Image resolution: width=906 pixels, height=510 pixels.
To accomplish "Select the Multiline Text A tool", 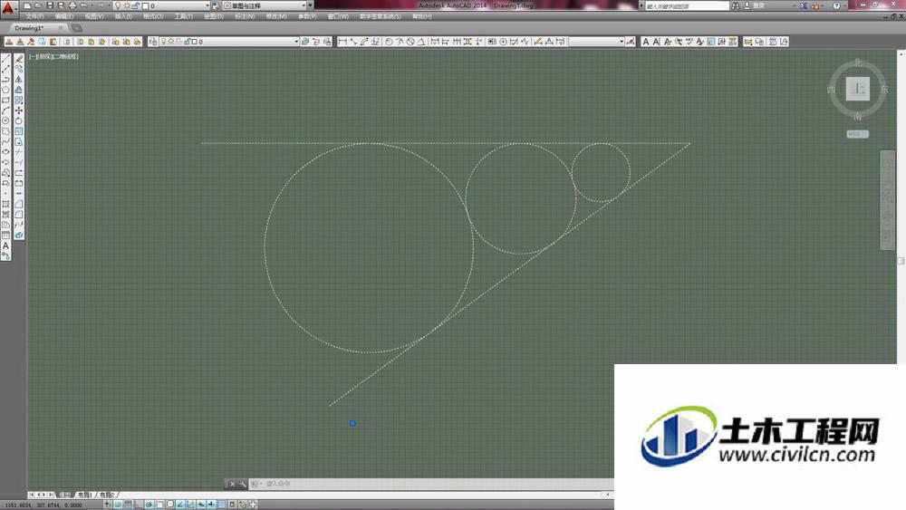I will pos(5,246).
